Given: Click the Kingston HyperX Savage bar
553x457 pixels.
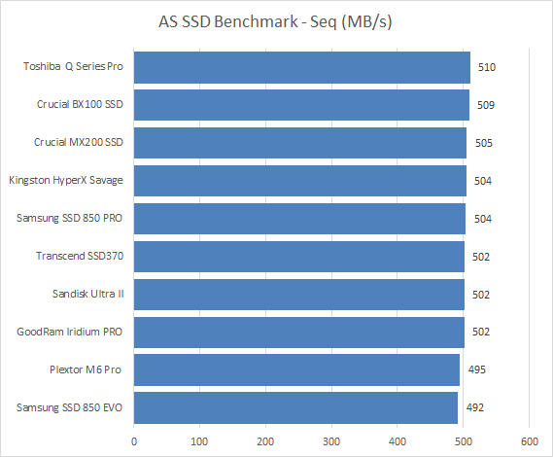Looking at the screenshot, I should (300, 181).
